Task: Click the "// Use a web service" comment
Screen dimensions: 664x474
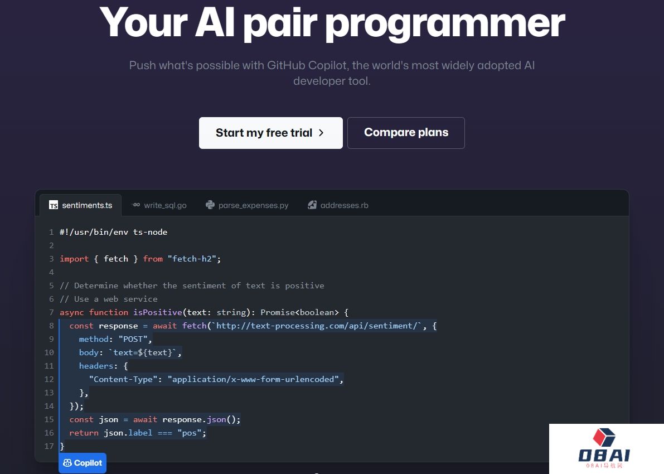Action: click(108, 299)
